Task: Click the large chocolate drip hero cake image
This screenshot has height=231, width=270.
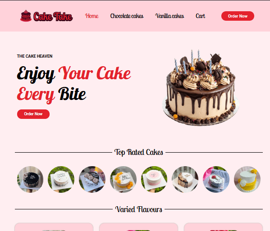Action: [201, 88]
